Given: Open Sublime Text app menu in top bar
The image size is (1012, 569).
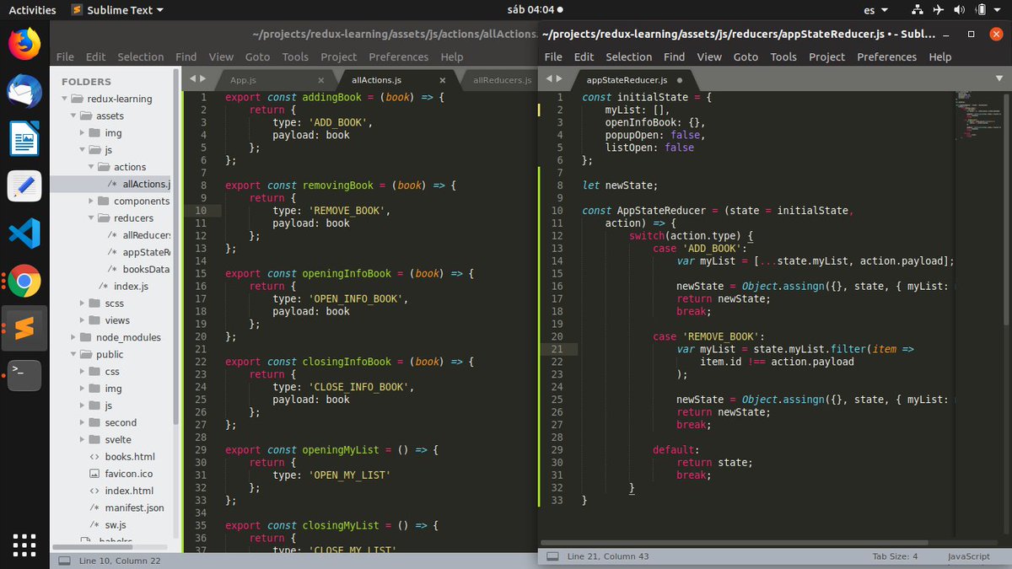Looking at the screenshot, I should click(x=117, y=10).
